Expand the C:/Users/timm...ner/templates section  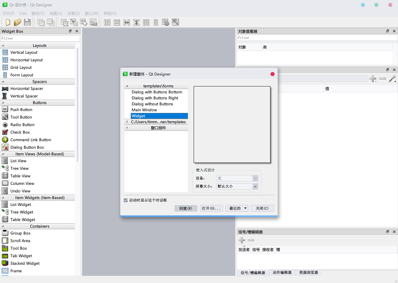[127, 122]
